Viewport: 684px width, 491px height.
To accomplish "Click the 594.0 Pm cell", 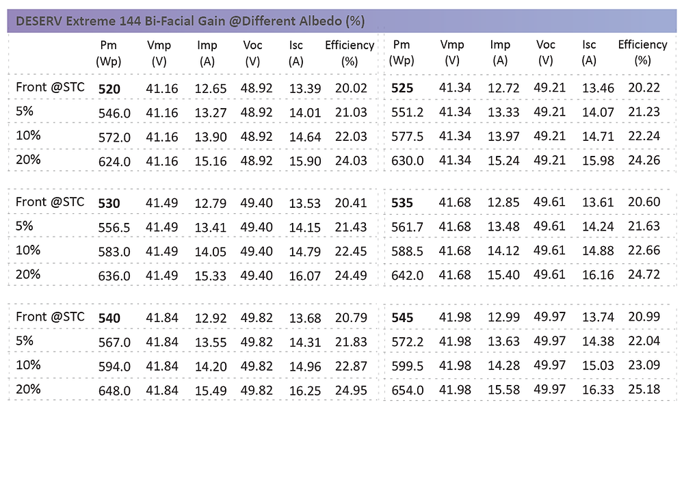I will 114,367.
